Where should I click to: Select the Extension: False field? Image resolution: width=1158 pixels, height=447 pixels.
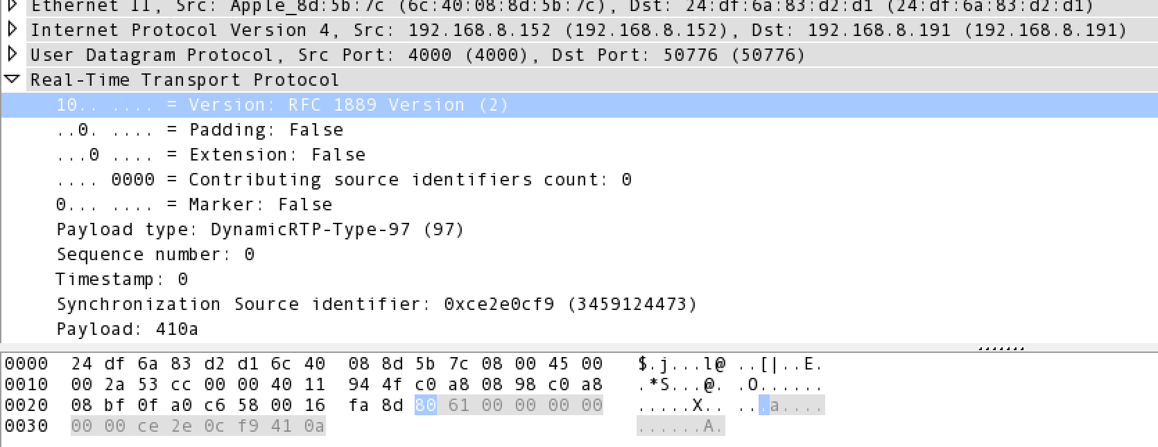[x=210, y=155]
